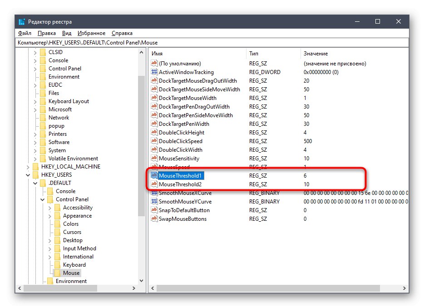The width and height of the screenshot is (424, 308).
Task: Click the string icon of DoubleClickSpeed value
Action: [x=154, y=141]
